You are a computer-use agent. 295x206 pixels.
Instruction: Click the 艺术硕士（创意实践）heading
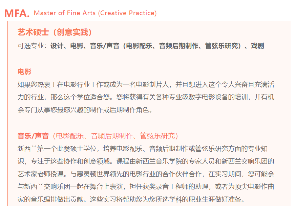point(55,32)
